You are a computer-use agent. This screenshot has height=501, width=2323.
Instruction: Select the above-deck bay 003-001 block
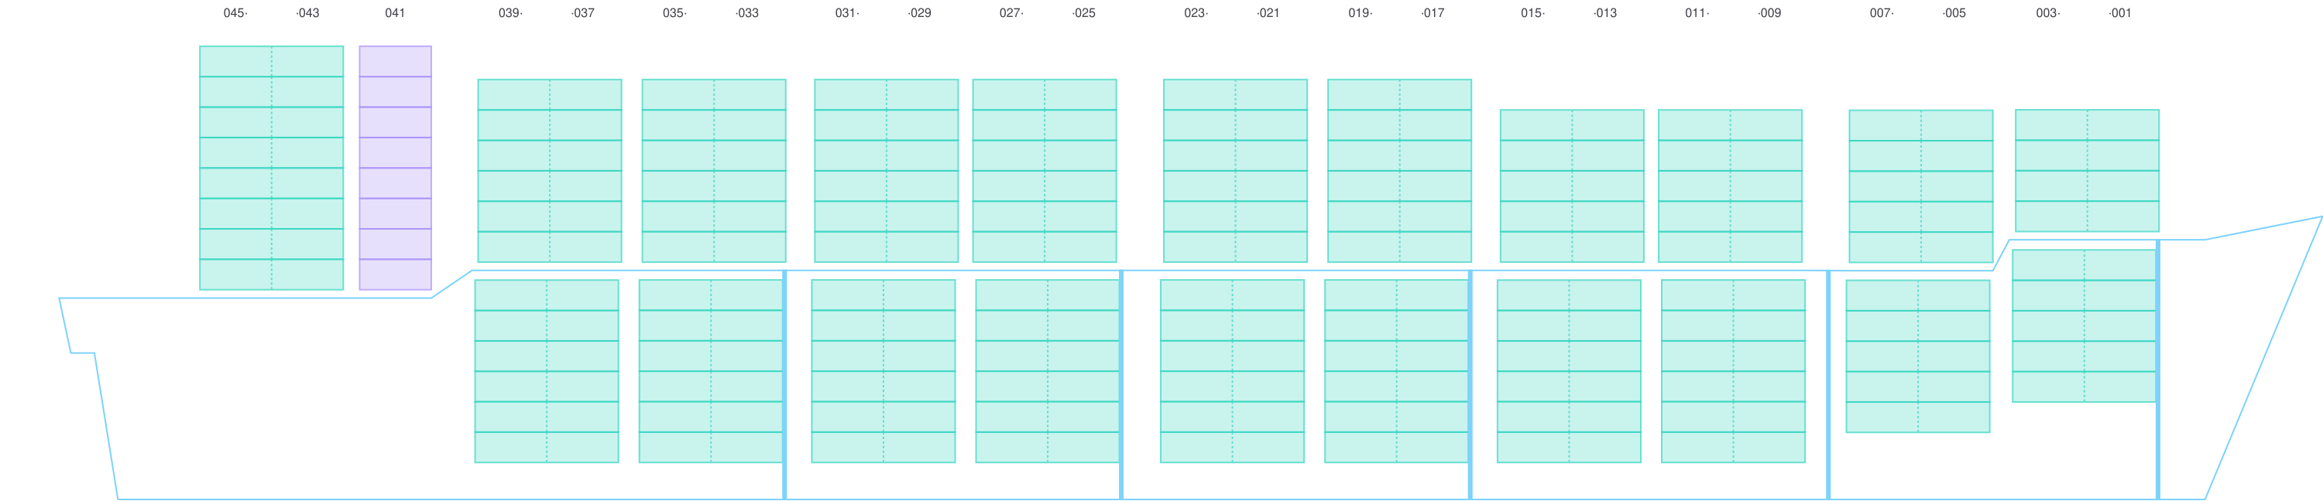coord(2087,170)
